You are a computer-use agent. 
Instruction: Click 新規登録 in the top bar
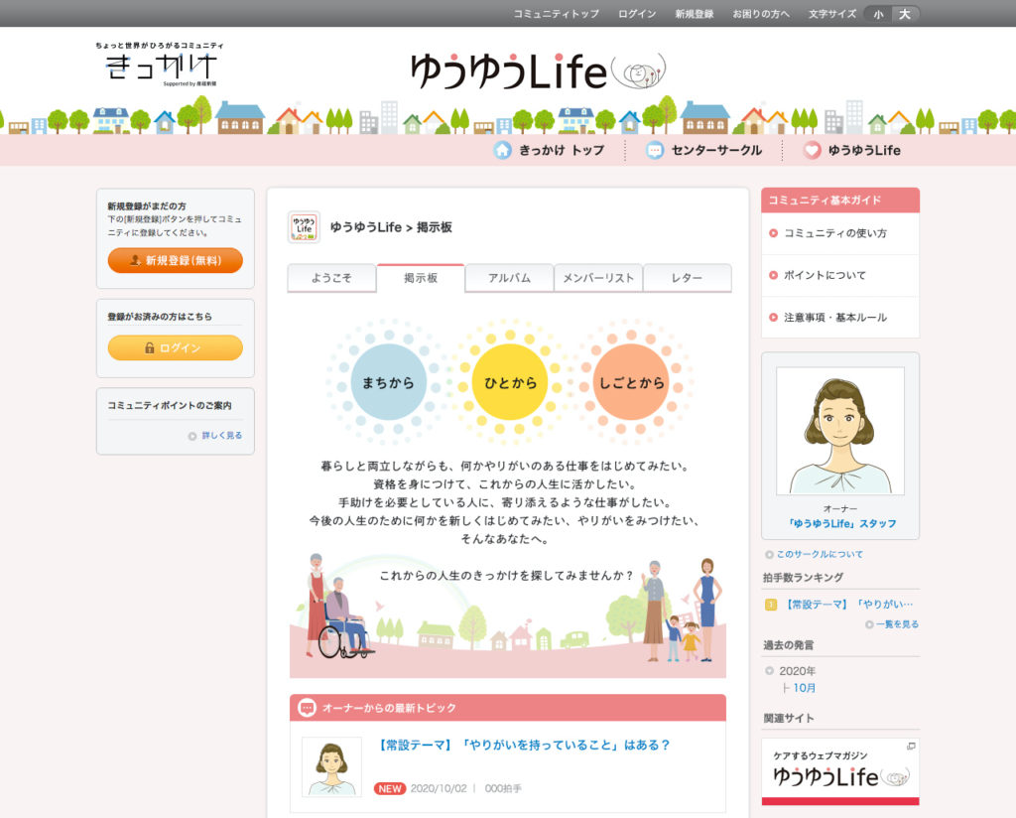[694, 14]
